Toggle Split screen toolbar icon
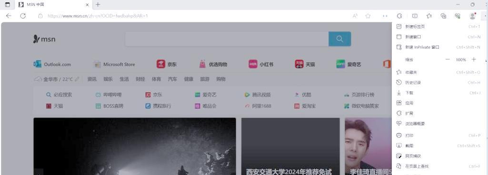Viewport: 488px width, 175px height. (x=415, y=16)
